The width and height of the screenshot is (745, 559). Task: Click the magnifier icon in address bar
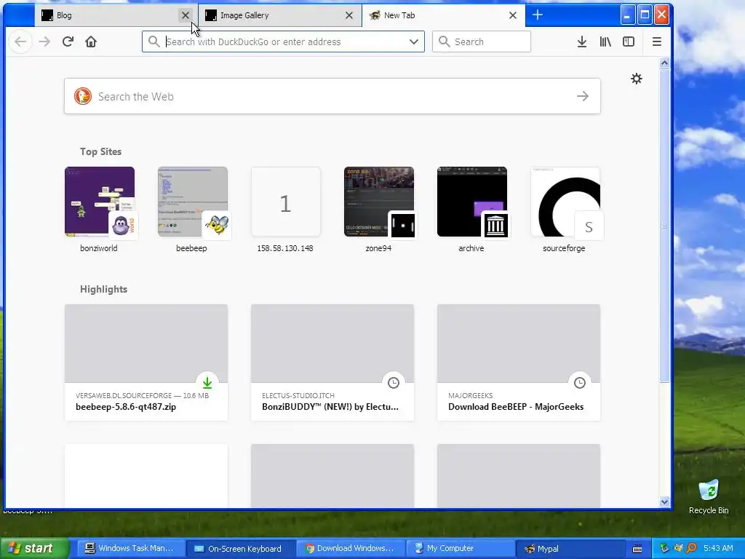click(x=154, y=41)
